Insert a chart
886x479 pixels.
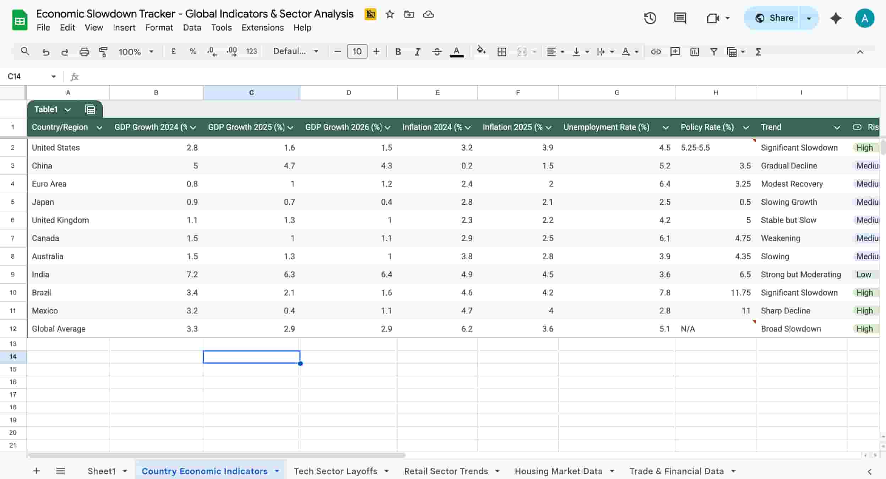tap(695, 52)
